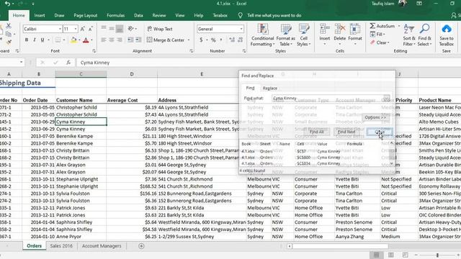Open Sort & Filter
This screenshot has width=461, height=259.
409,35
